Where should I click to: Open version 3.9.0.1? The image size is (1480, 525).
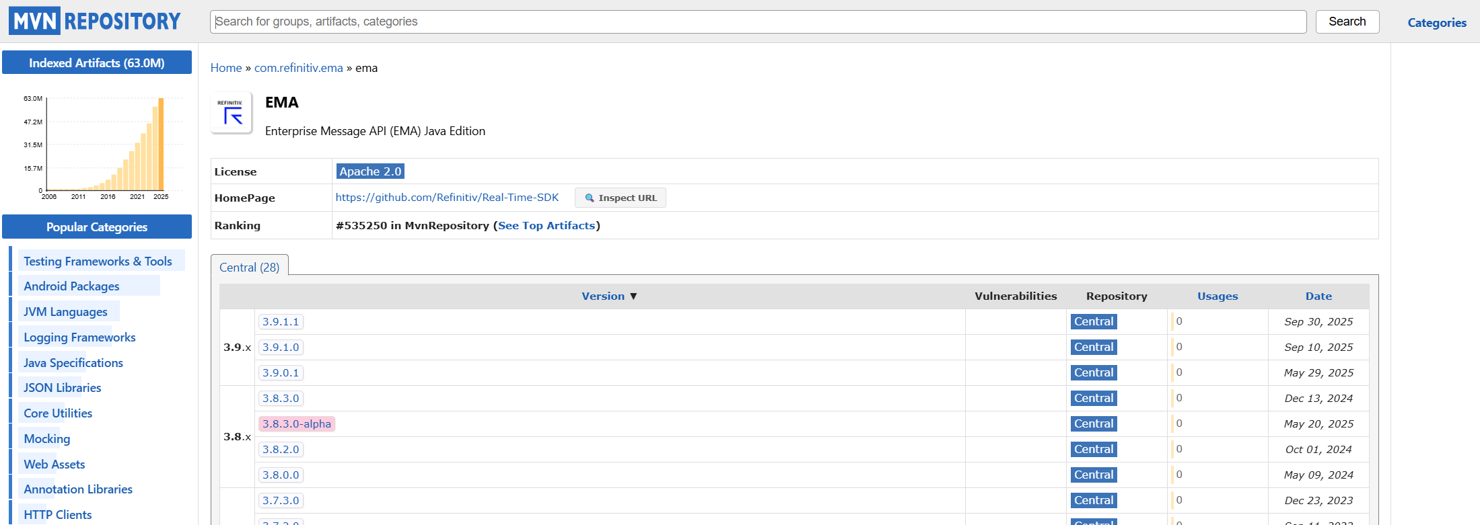(x=281, y=373)
